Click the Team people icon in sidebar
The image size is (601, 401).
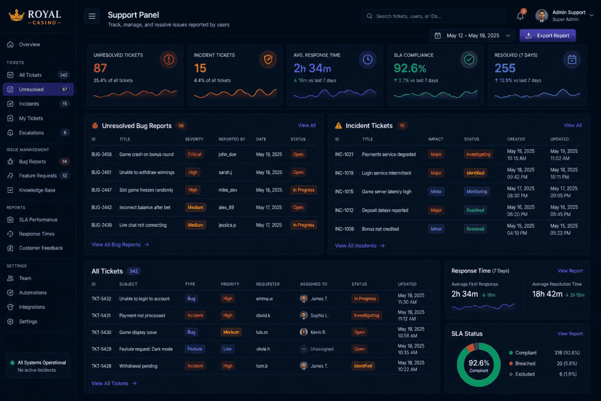click(x=11, y=278)
